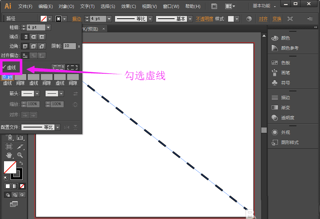Align stroke to center option
320x219 pixels.
point(25,55)
